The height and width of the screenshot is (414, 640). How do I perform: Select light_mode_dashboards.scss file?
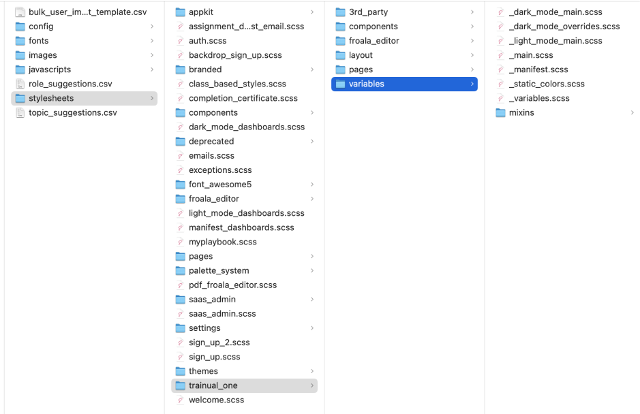pyautogui.click(x=244, y=213)
